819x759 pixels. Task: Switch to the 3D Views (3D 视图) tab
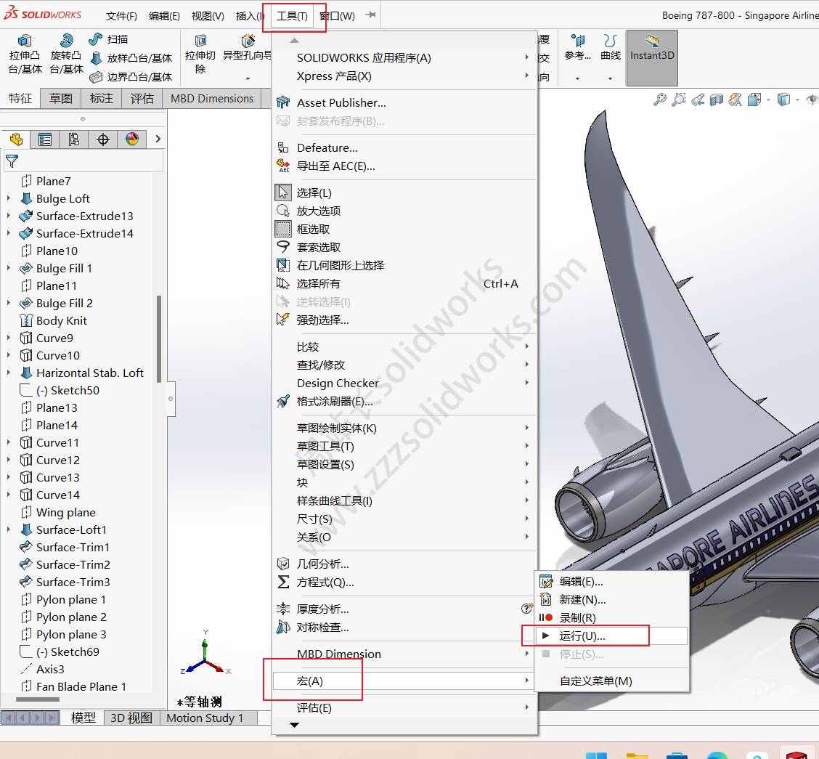[x=131, y=718]
